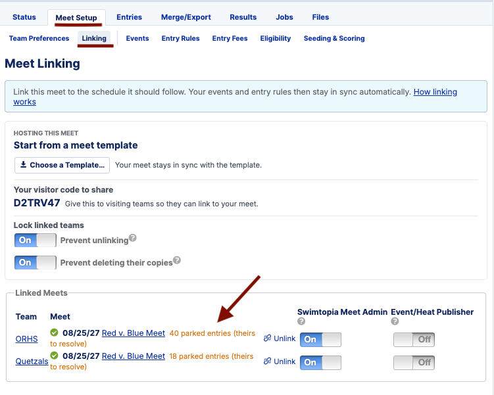Follow the How linking works link
Image resolution: width=494 pixels, height=395 pixels.
click(x=435, y=92)
